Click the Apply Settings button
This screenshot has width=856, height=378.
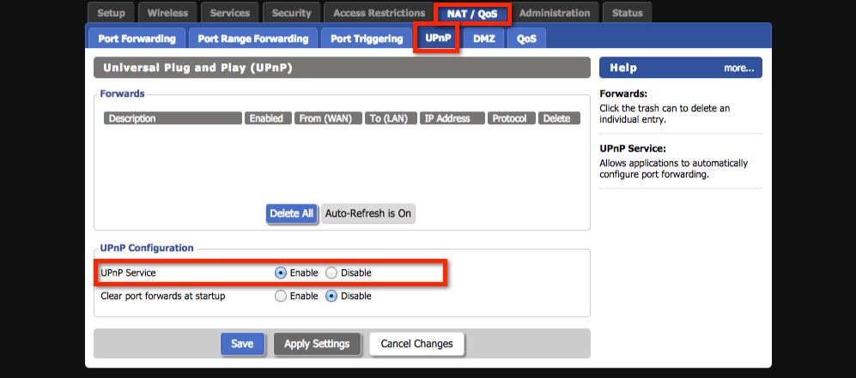point(317,344)
